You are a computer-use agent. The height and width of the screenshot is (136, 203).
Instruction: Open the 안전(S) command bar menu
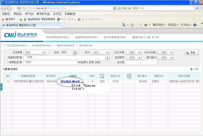pos(173,25)
